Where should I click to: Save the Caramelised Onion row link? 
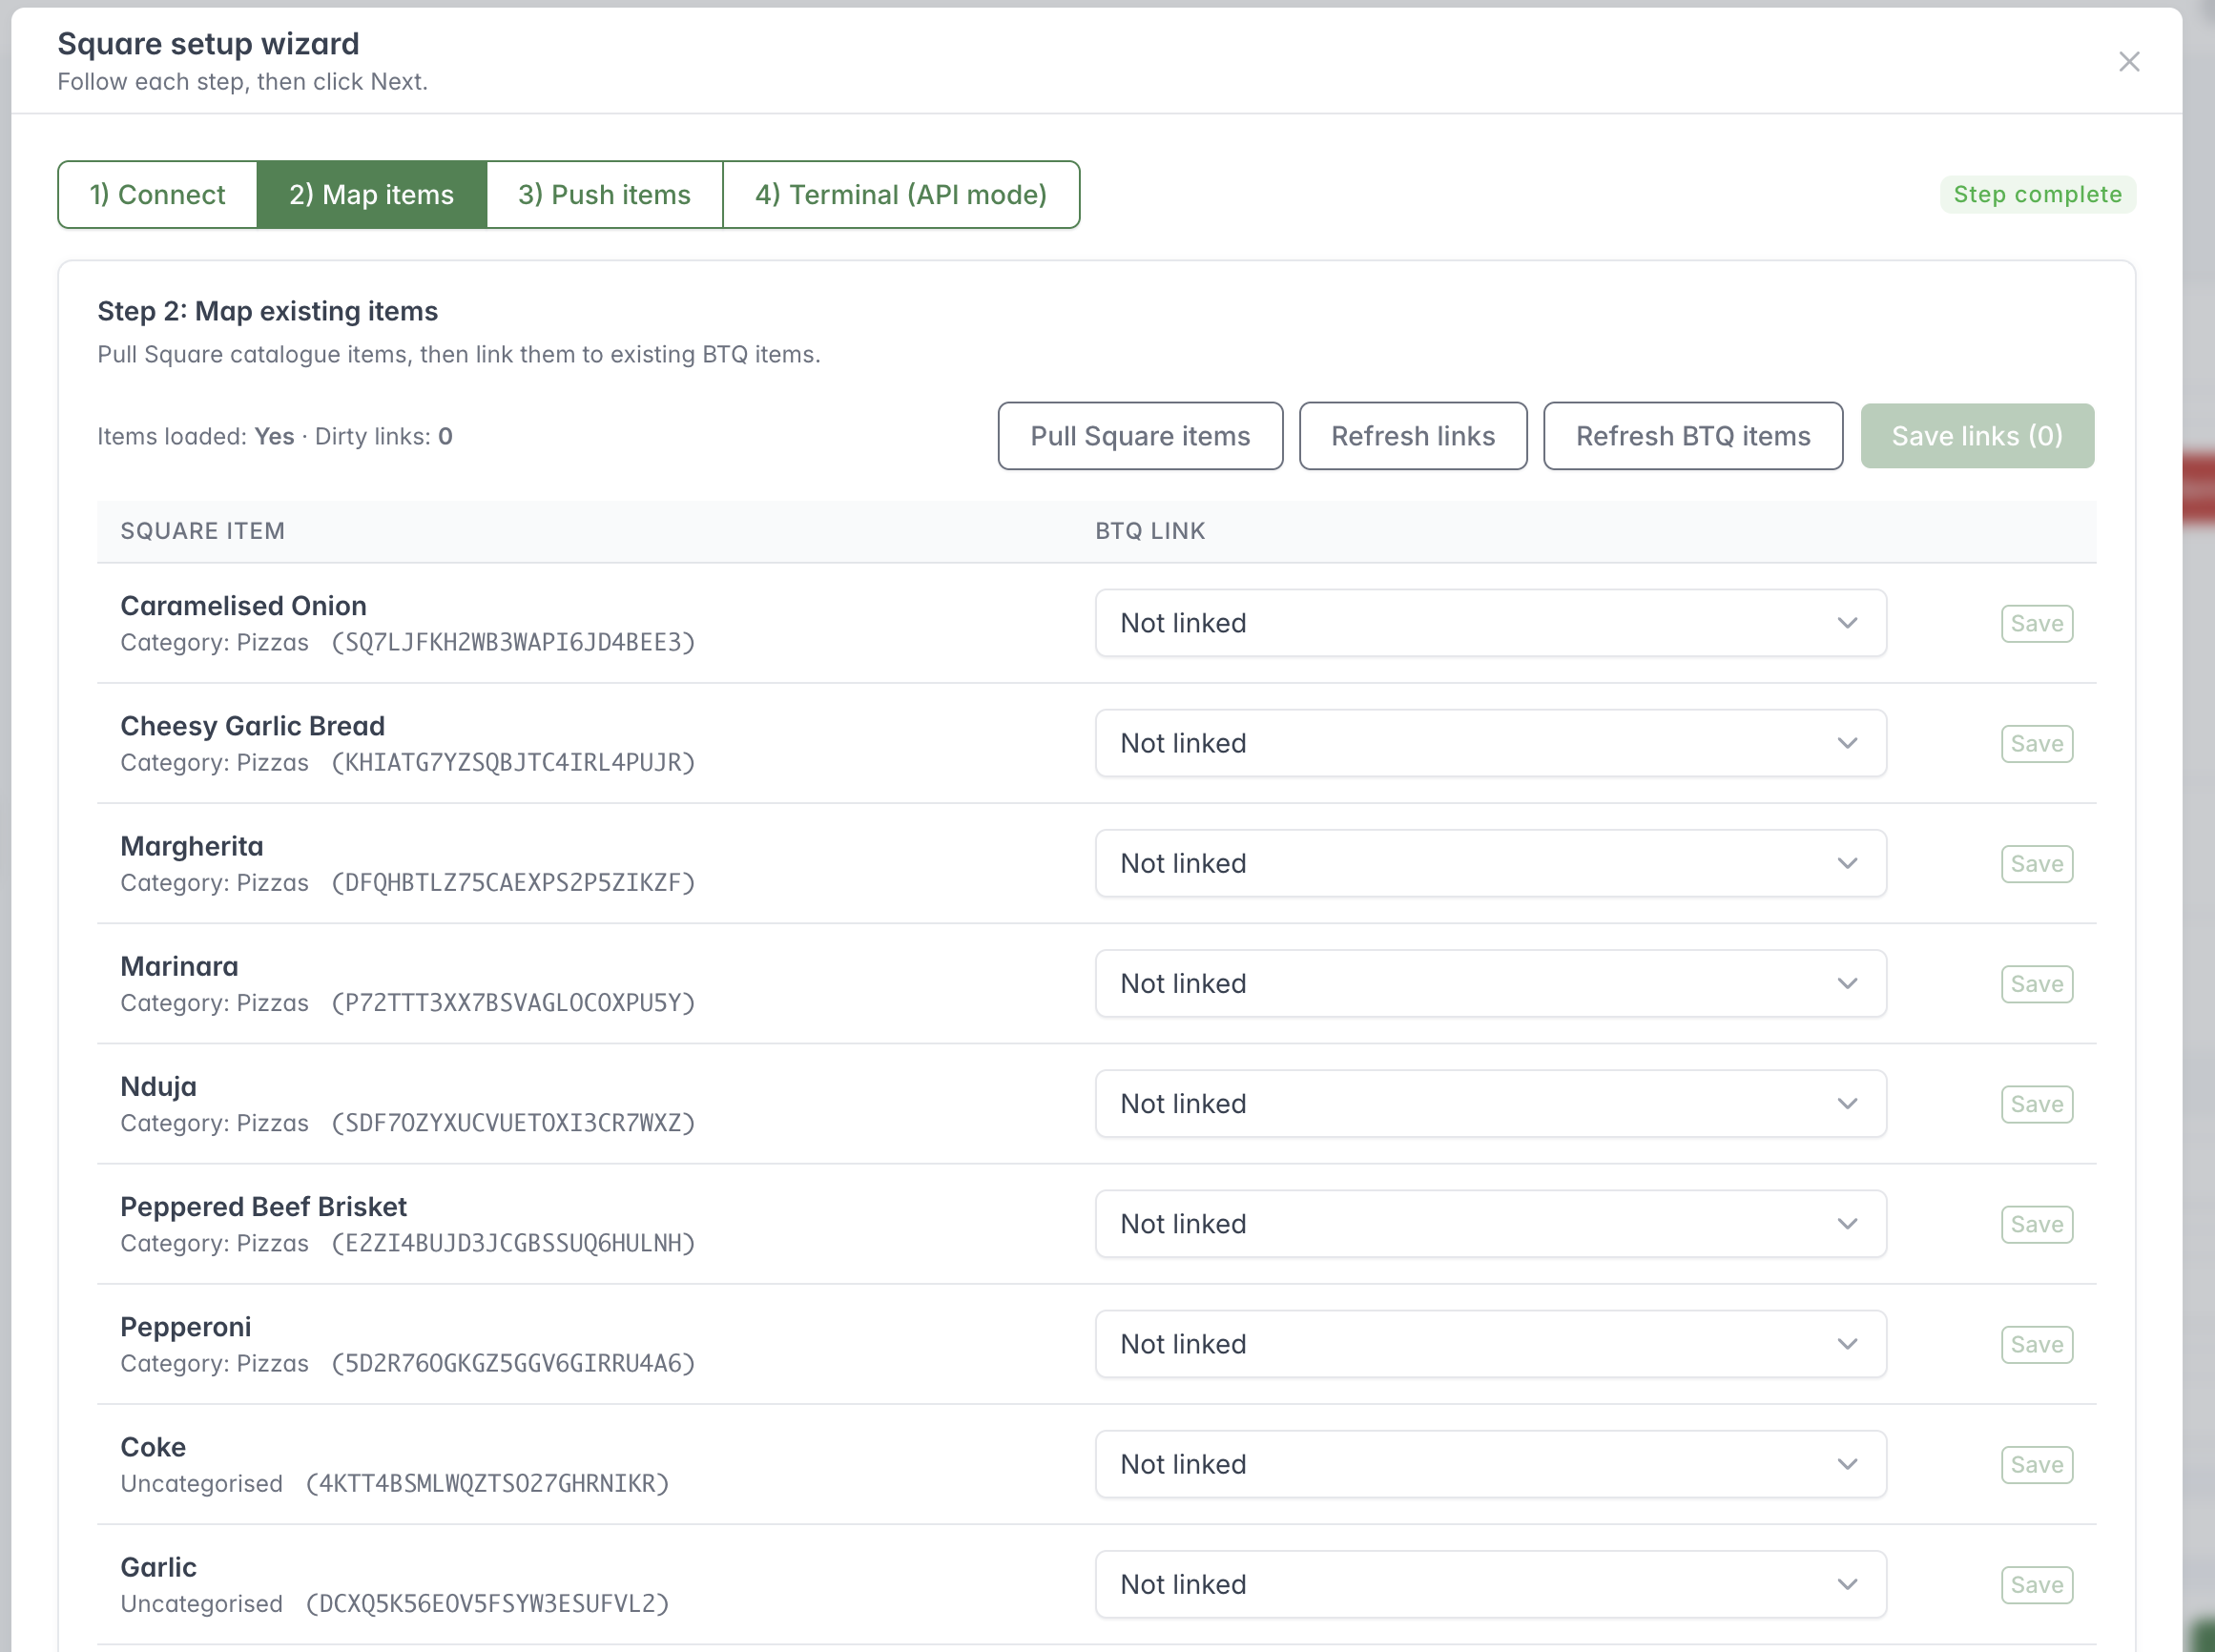[x=2037, y=623]
